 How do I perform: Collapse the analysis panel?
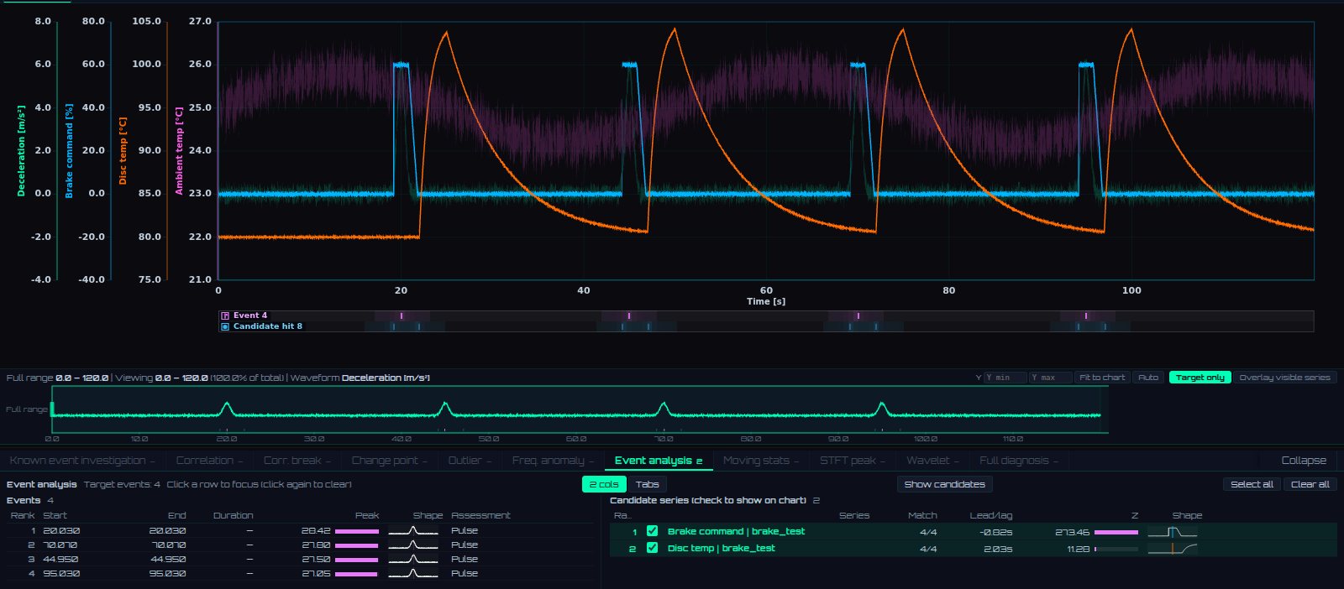[1304, 461]
